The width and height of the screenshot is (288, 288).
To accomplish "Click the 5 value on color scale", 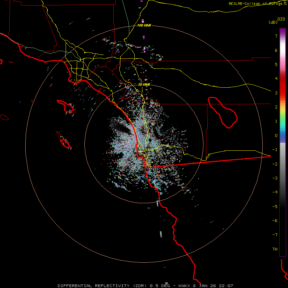I will (276, 64).
